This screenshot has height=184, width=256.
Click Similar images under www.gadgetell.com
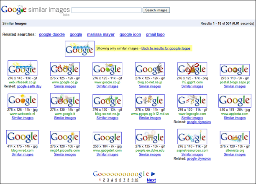(x=107, y=155)
